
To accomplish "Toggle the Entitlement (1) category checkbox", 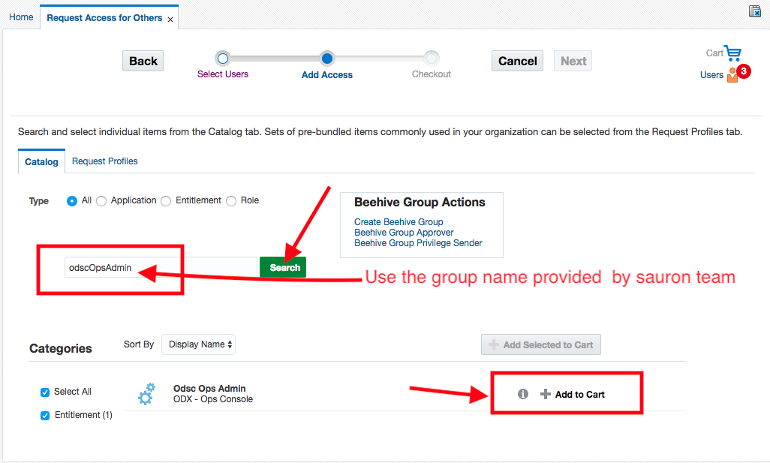I will (x=45, y=415).
